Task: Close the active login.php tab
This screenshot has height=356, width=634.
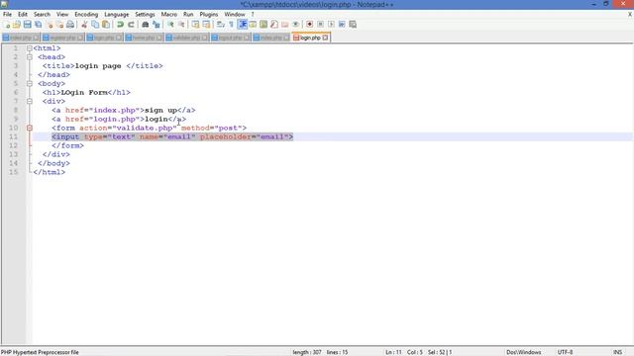Action: pos(326,38)
